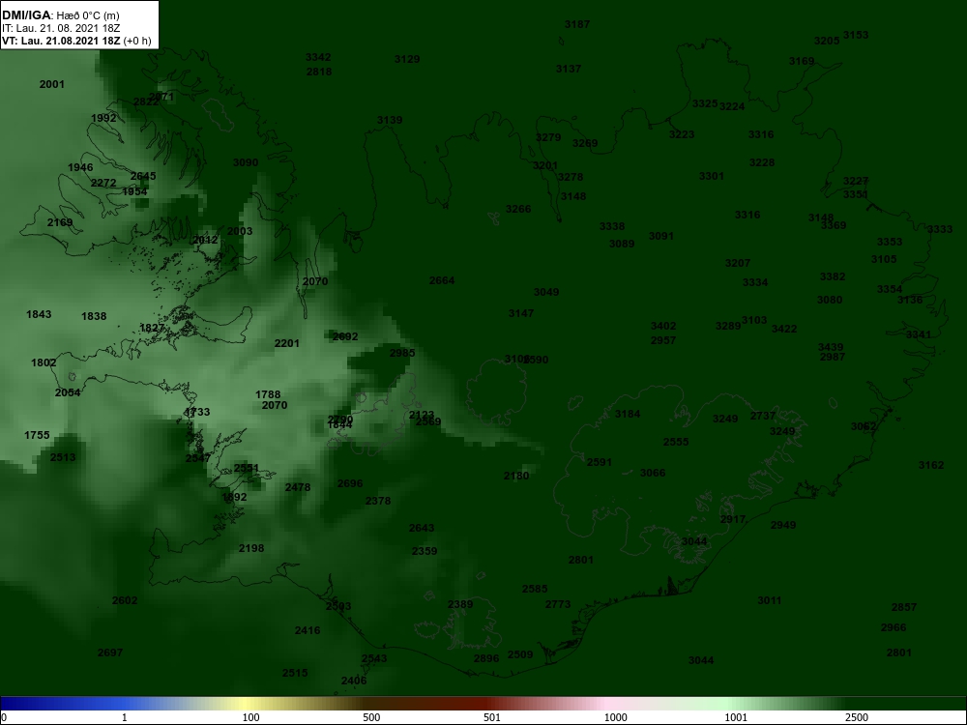This screenshot has width=967, height=725.
Task: Select the map value 2585
Action: coord(535,590)
